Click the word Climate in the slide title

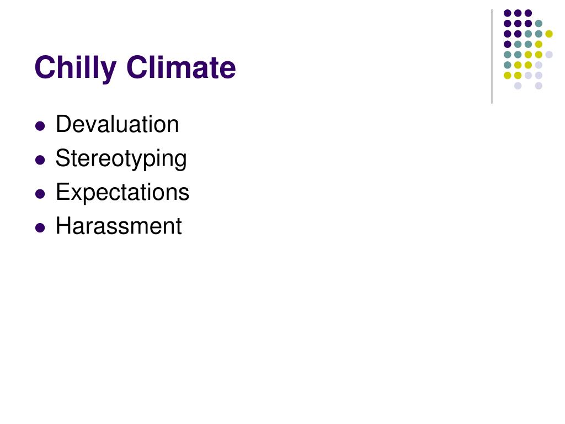pyautogui.click(x=181, y=67)
